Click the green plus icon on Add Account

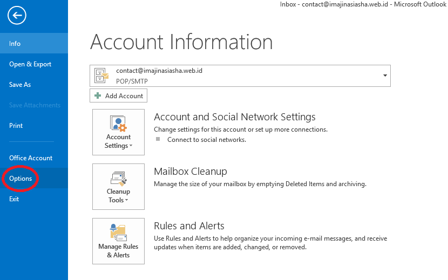point(98,95)
